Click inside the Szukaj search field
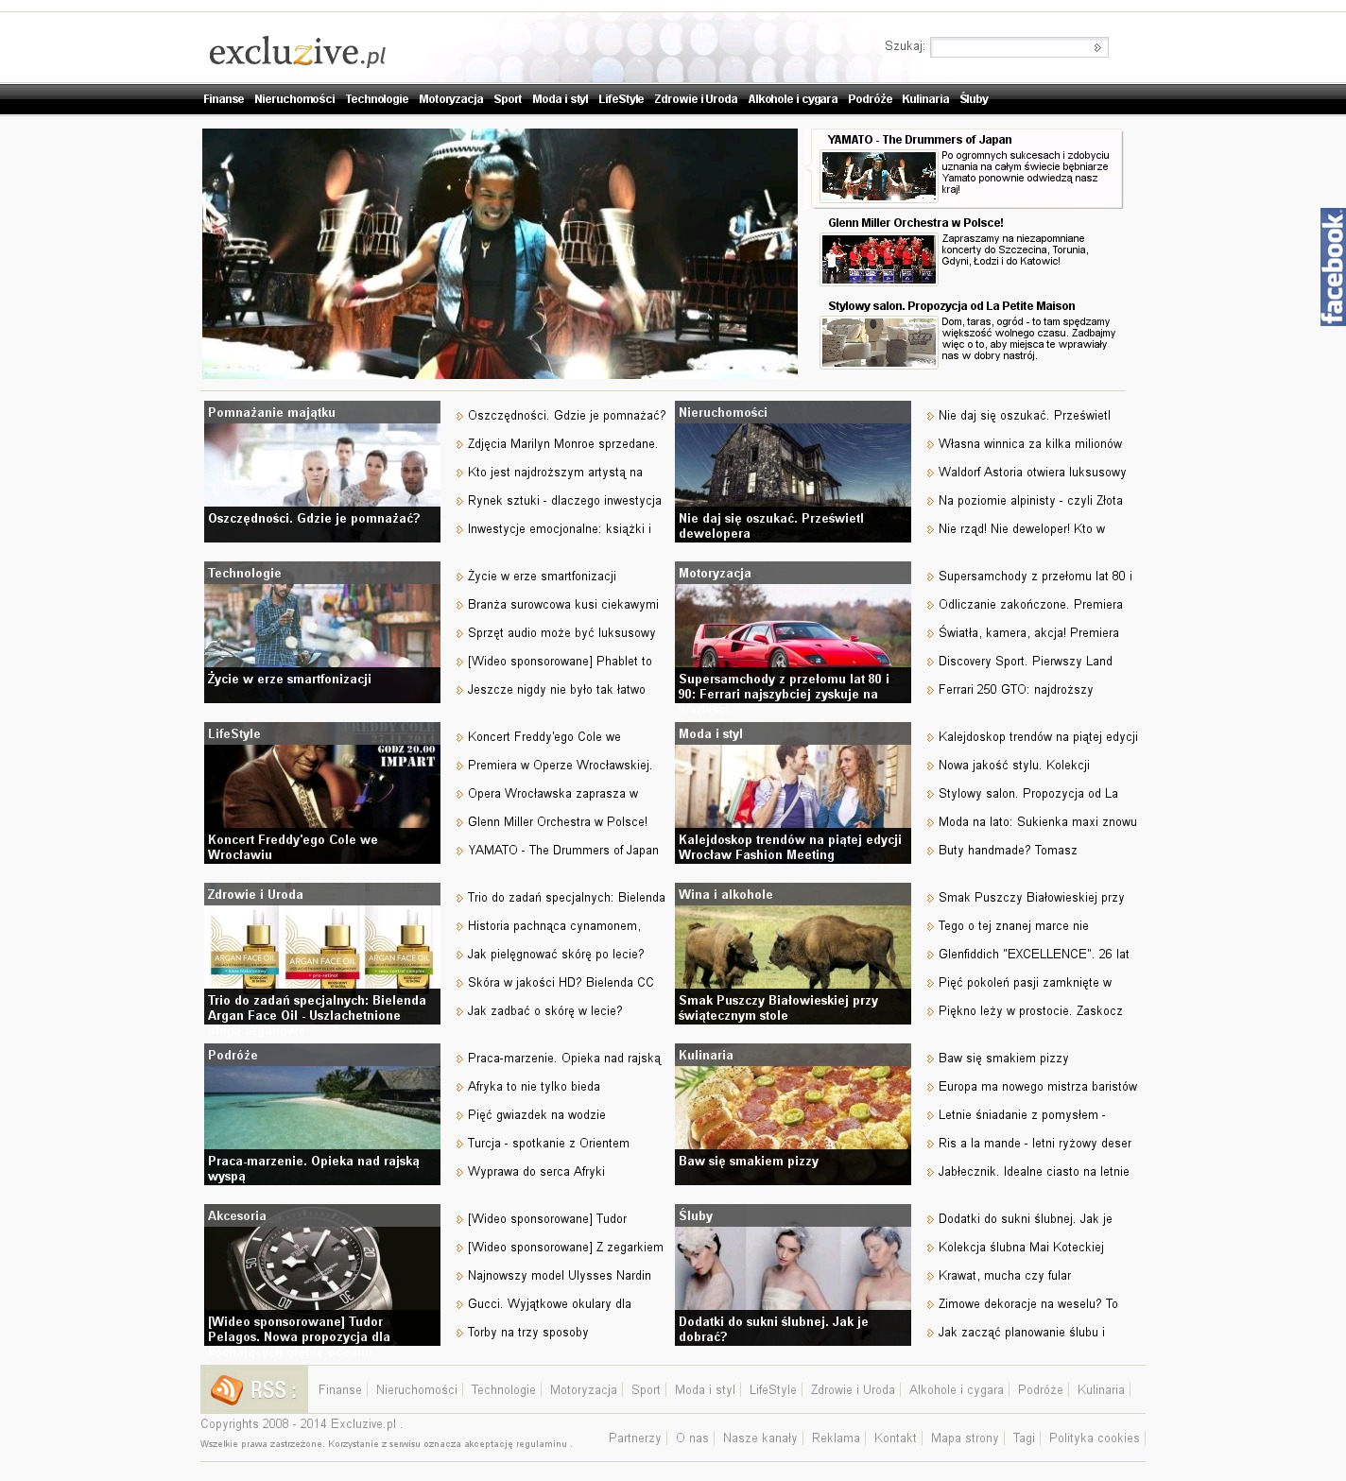Image resolution: width=1346 pixels, height=1481 pixels. [1009, 47]
